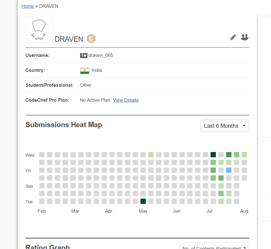Click the blue Friday heat map cell
The height and width of the screenshot is (249, 271).
pyautogui.click(x=229, y=170)
